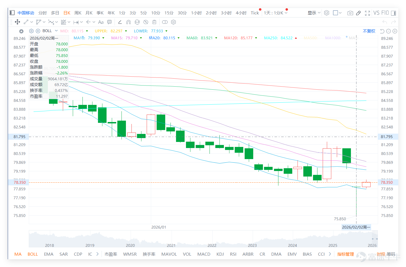
Task: Switch to the 周K weekly chart tab
Action: tap(78, 13)
